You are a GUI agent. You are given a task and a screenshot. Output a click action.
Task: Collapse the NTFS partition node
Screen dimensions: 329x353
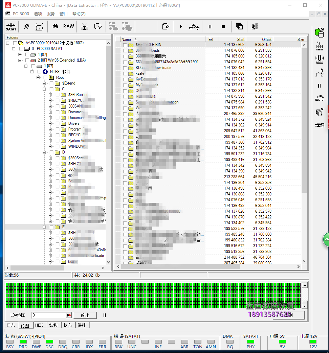(32, 72)
